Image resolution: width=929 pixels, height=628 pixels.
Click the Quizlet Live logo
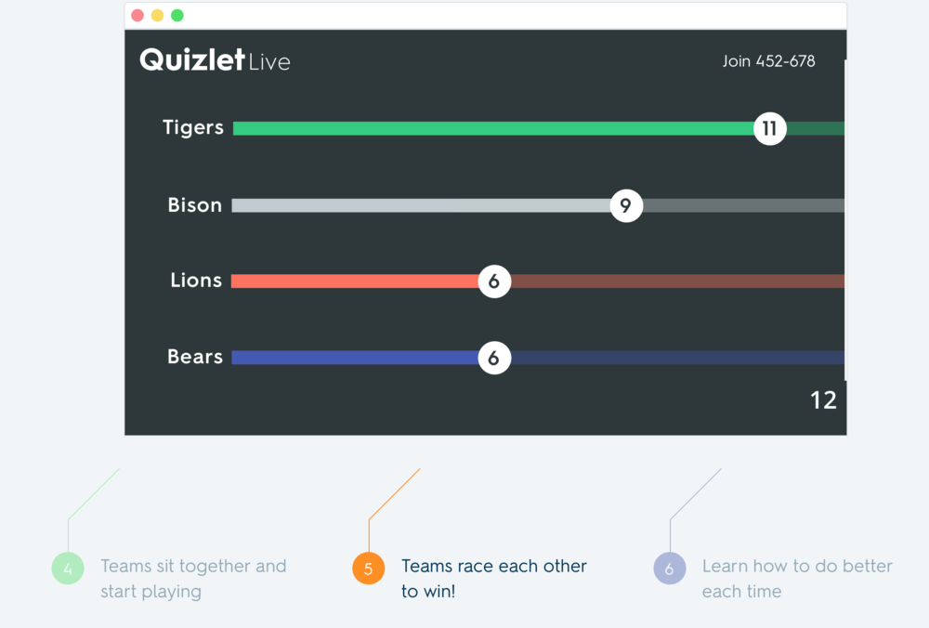point(216,60)
